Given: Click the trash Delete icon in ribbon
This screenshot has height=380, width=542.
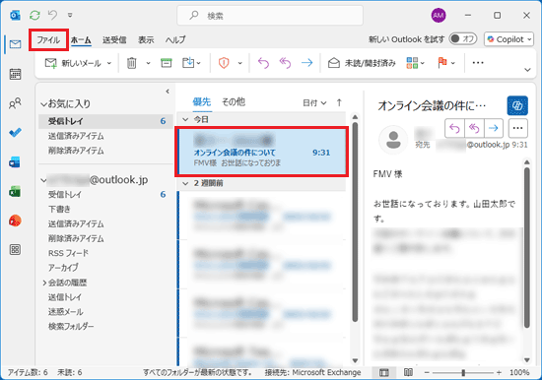Looking at the screenshot, I should click(x=132, y=63).
